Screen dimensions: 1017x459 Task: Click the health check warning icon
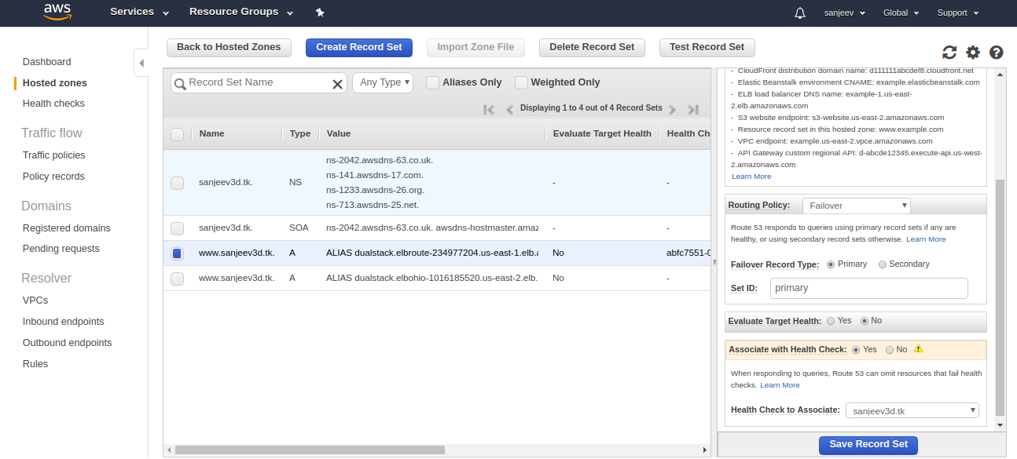(918, 349)
